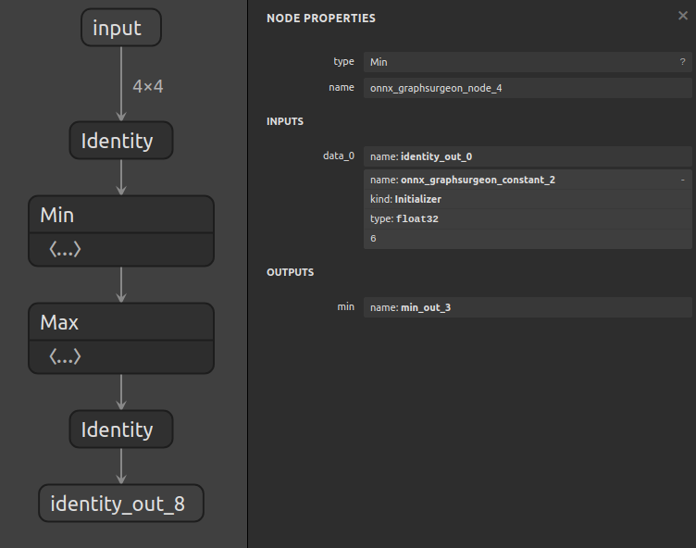Screen dimensions: 696x548
Task: Click the initializer value 6
Action: (528, 239)
